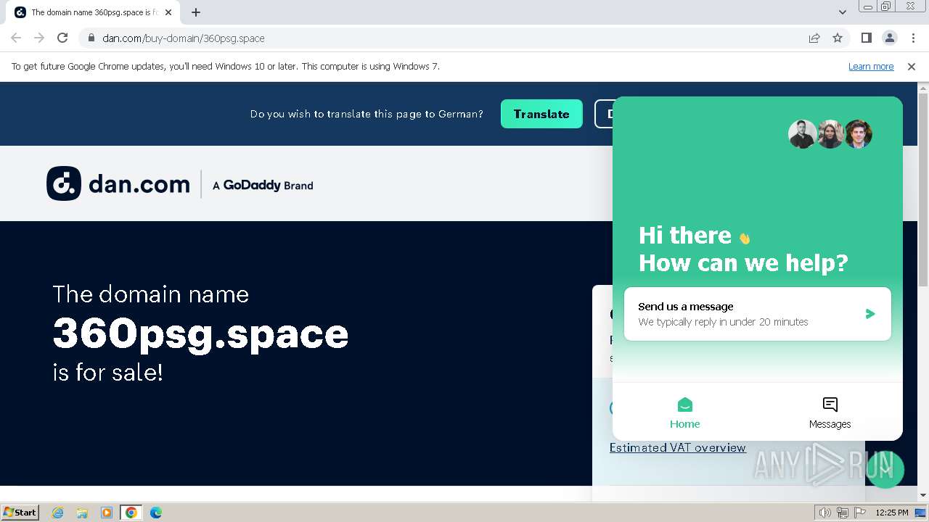This screenshot has width=929, height=522.
Task: Open File Explorer from taskbar
Action: 82,513
